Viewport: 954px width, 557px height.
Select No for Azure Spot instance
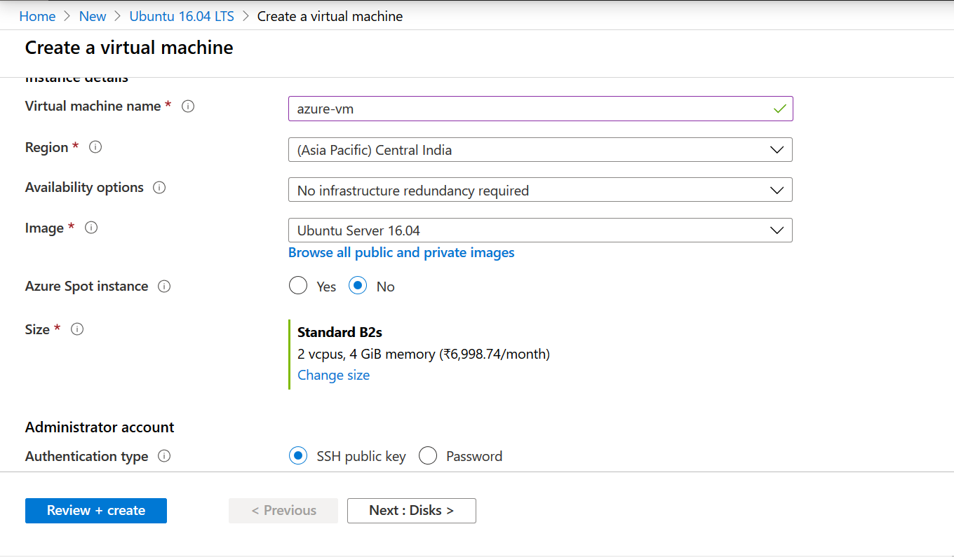[x=358, y=286]
